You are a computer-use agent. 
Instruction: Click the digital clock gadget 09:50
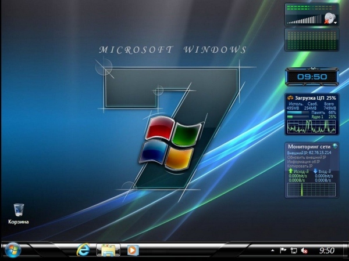(x=312, y=76)
